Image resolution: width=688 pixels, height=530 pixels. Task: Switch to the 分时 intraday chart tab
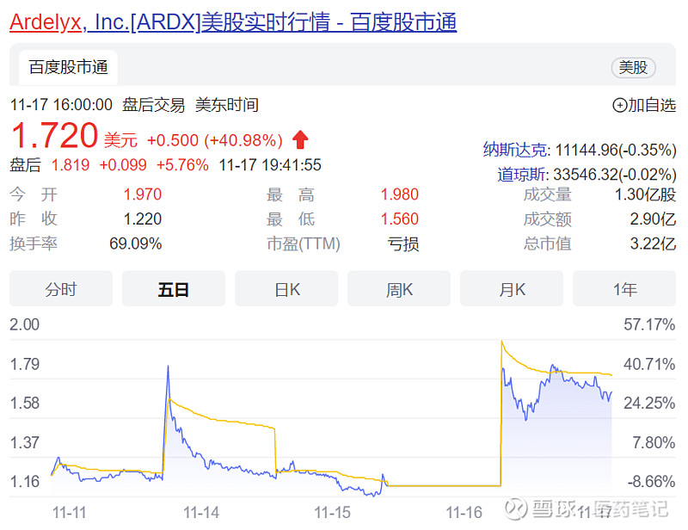60,289
